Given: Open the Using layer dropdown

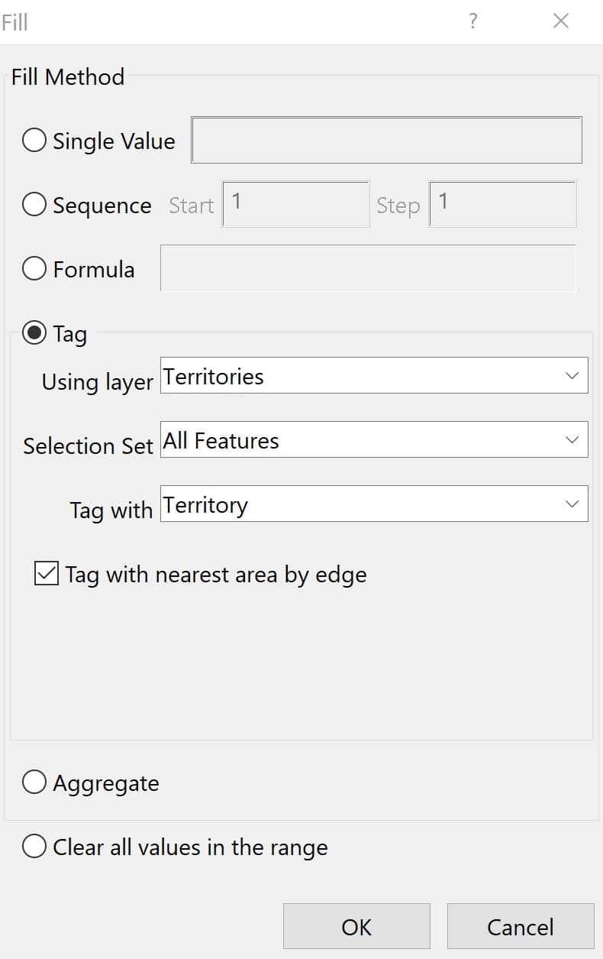Looking at the screenshot, I should pos(374,376).
